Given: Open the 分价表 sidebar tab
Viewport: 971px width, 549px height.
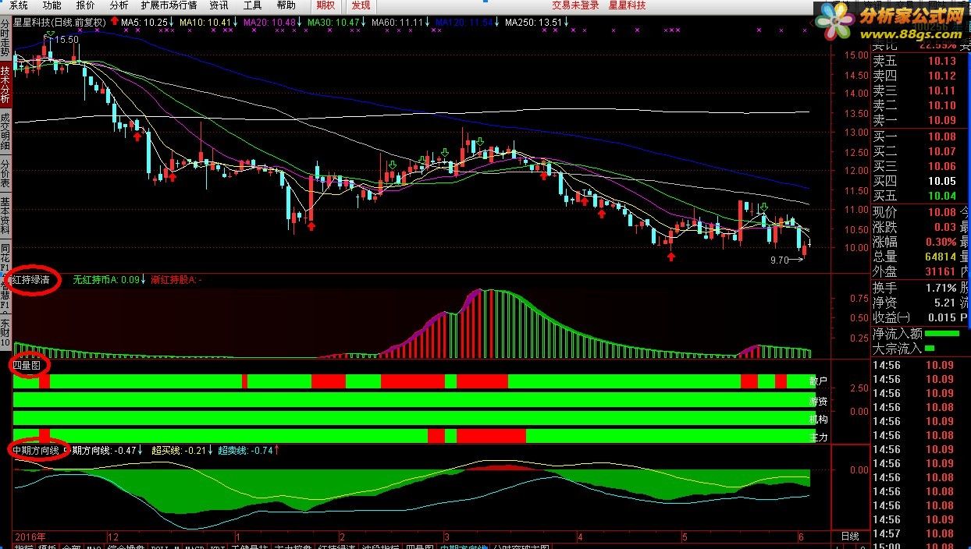Looking at the screenshot, I should pyautogui.click(x=5, y=174).
